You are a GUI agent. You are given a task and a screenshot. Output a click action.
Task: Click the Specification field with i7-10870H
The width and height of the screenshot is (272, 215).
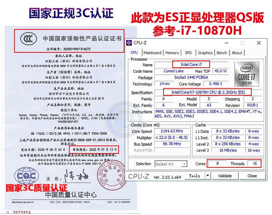tap(208, 92)
